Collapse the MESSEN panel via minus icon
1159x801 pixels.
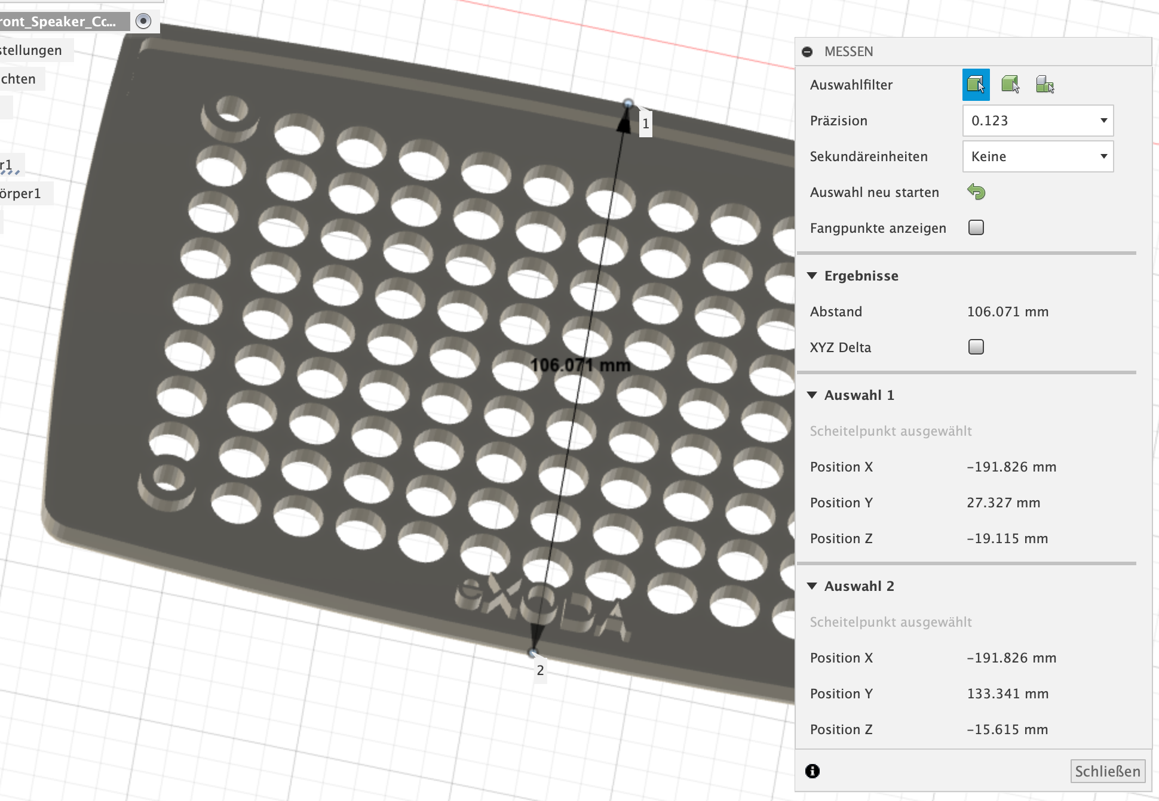coord(807,52)
